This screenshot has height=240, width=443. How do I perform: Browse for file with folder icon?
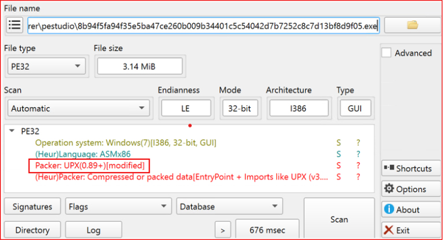(x=412, y=25)
